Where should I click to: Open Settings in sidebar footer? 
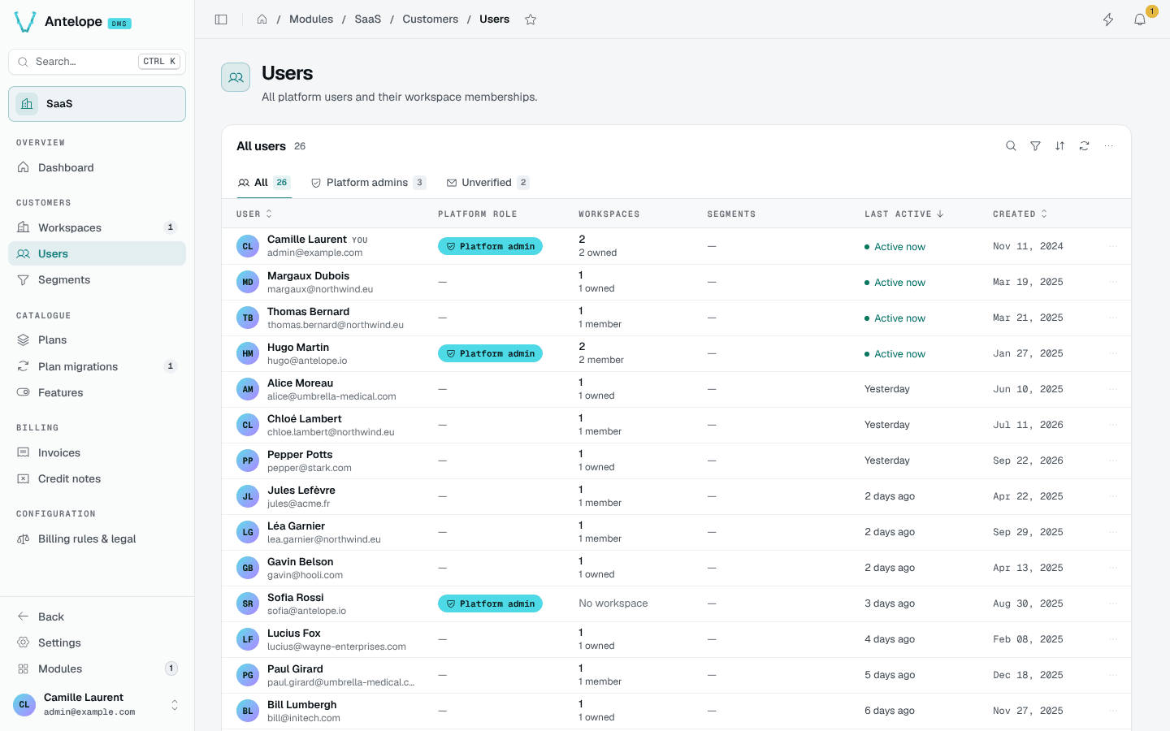97,642
